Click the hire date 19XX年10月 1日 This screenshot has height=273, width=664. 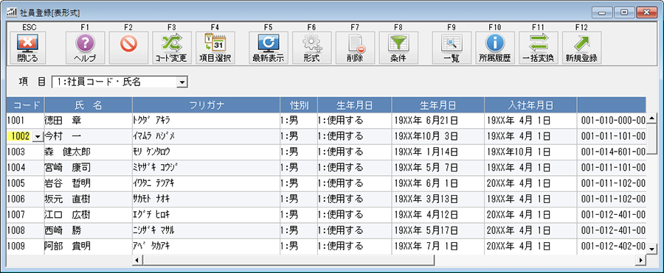(x=530, y=152)
